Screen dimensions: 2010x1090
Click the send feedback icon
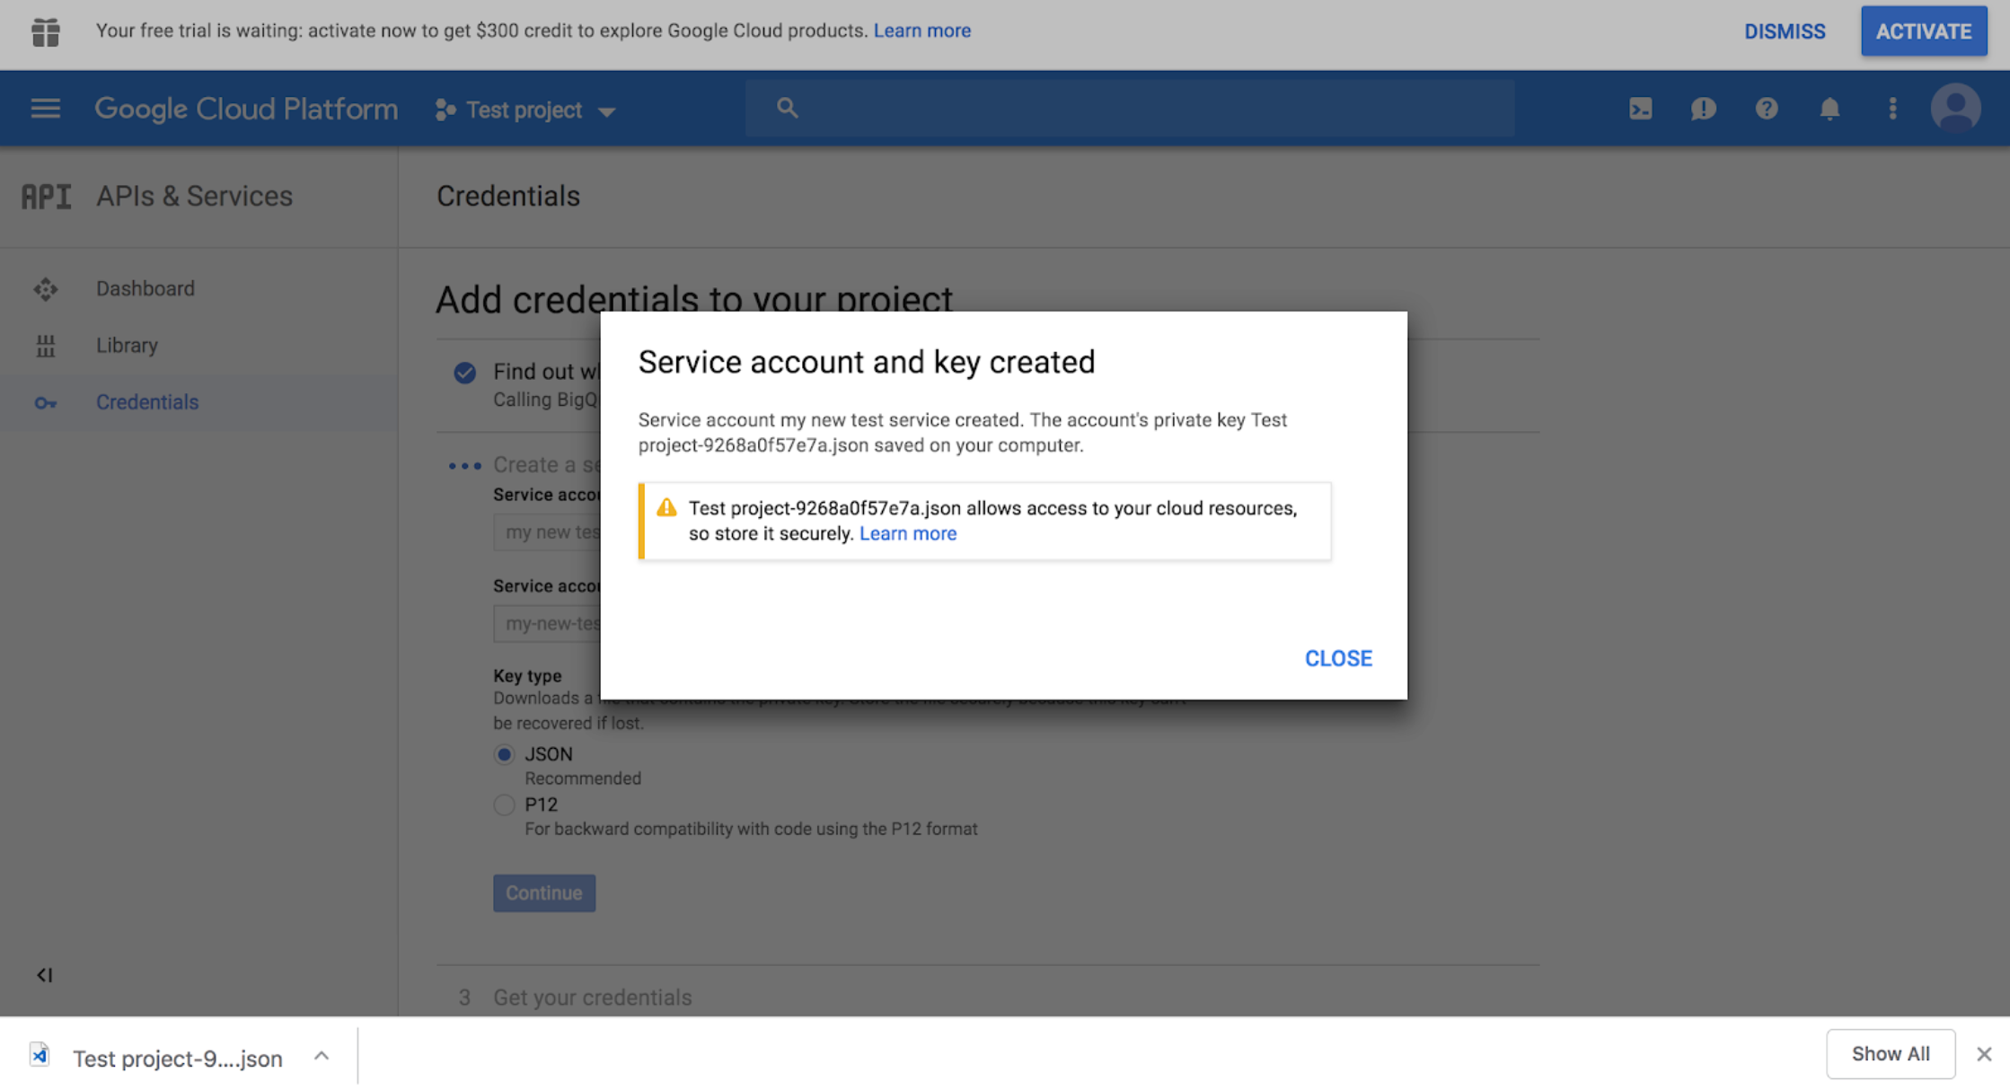click(1703, 109)
